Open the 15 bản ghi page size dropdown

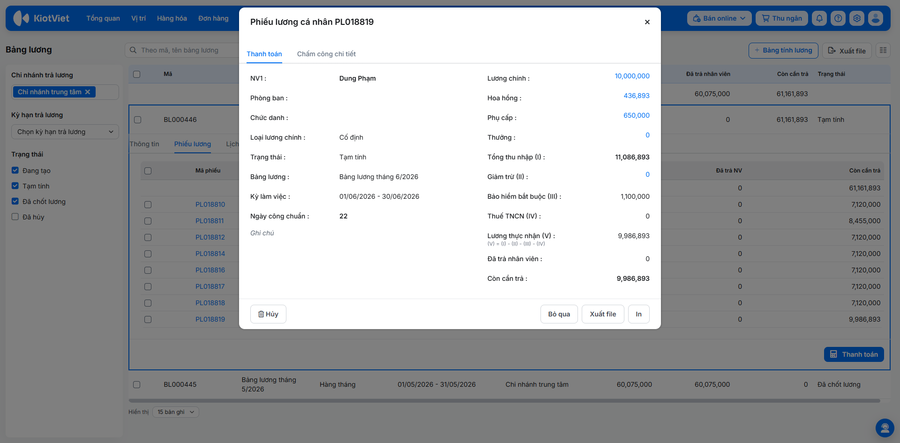[176, 412]
